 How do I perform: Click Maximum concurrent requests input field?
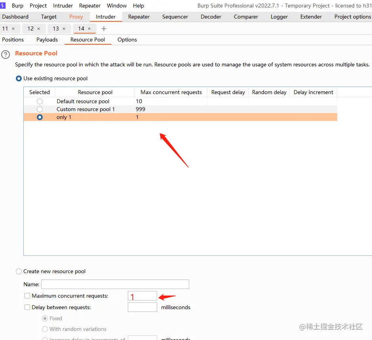click(x=142, y=296)
